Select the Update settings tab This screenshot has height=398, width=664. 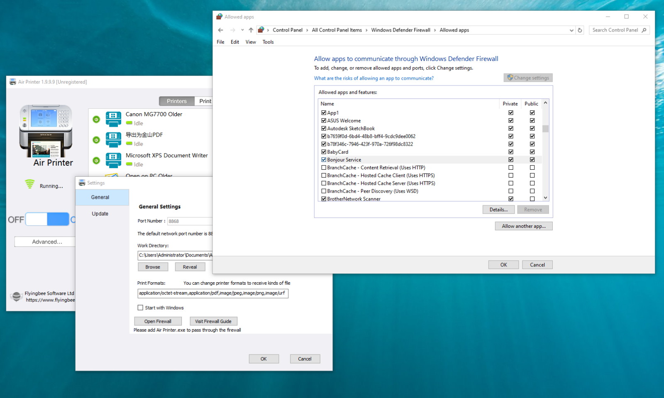102,213
